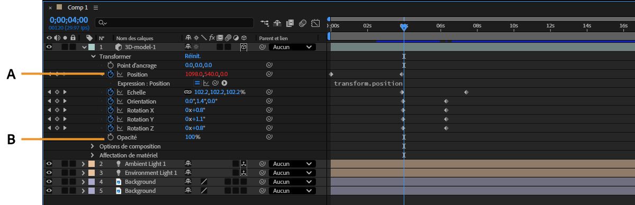Click the Rotation X stopwatch icon

coord(111,110)
